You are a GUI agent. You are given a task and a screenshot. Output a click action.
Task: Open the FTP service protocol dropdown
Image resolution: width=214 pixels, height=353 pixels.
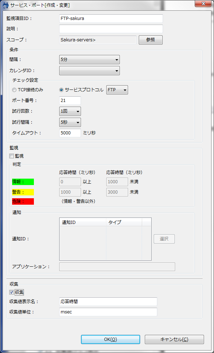(117, 90)
